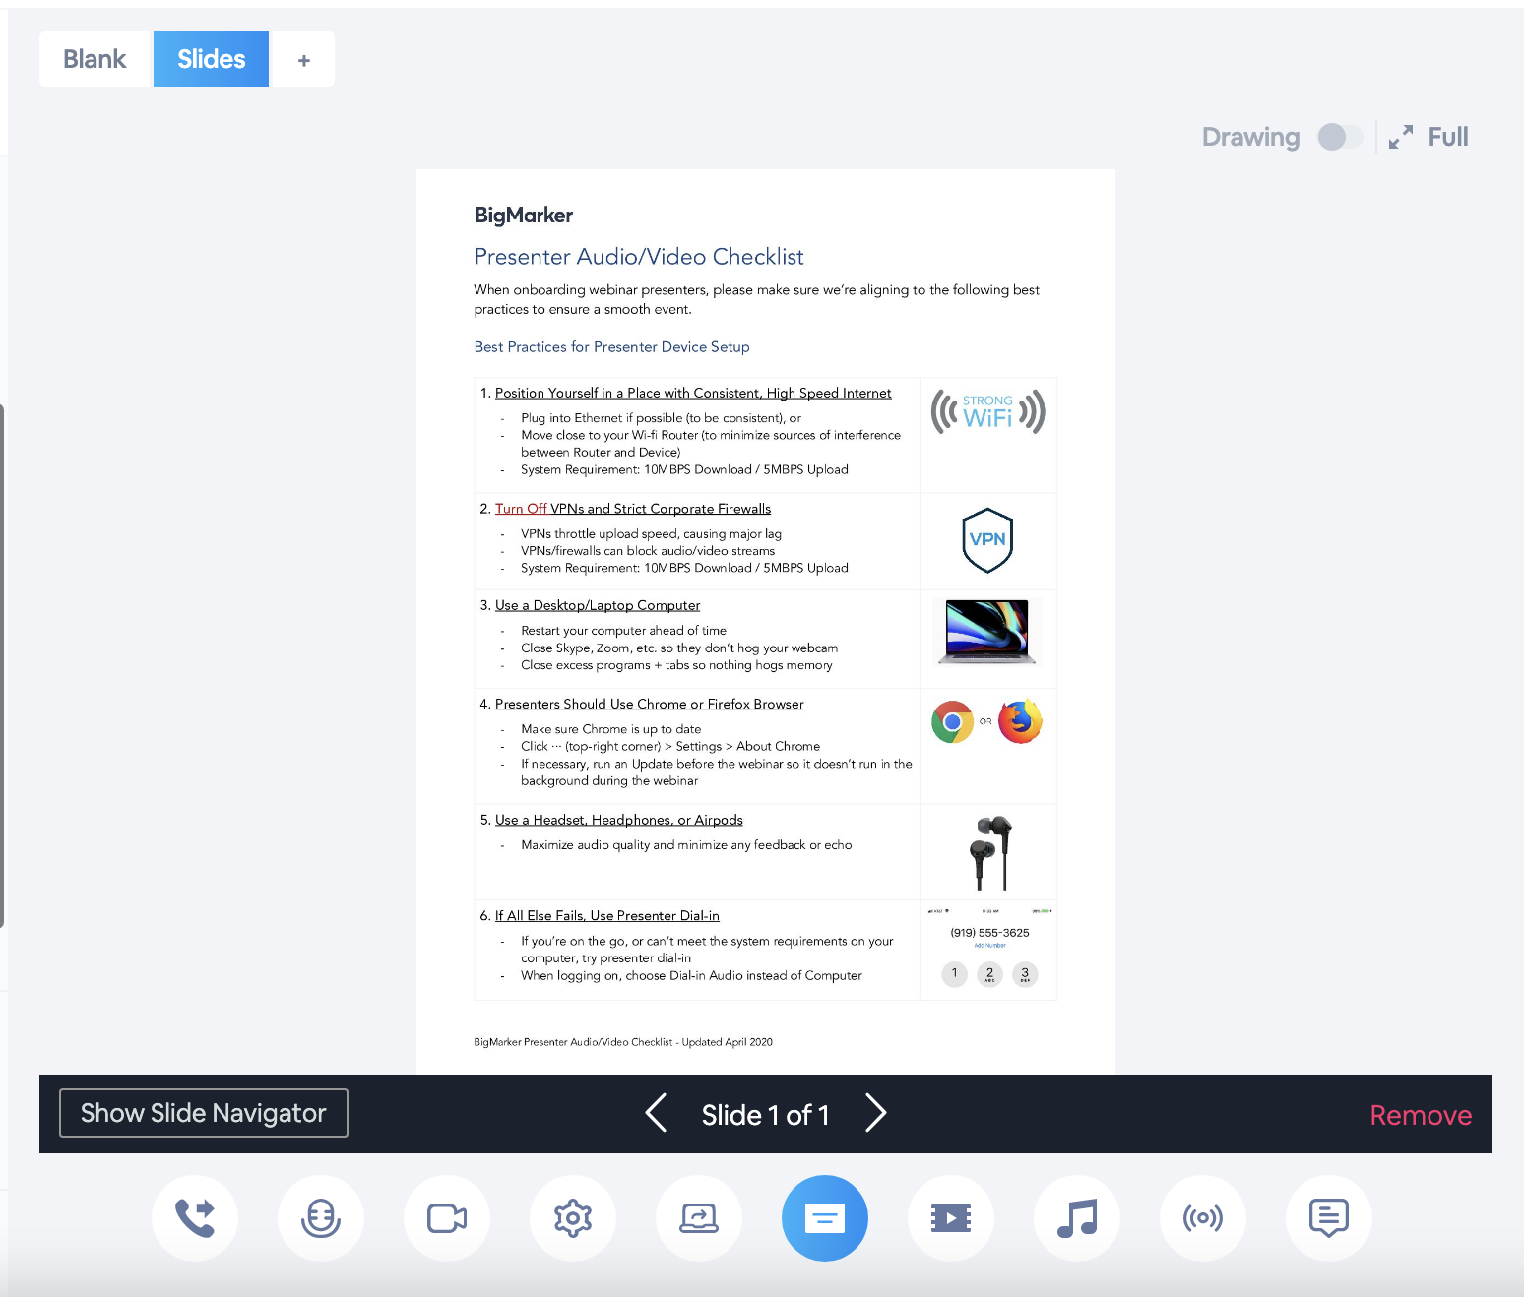Screen dimensions: 1524x1297
Task: Toggle the microphone icon
Action: pyautogui.click(x=321, y=1218)
